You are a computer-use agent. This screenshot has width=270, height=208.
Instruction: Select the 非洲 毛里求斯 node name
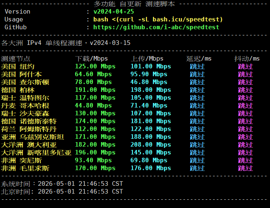click(25, 168)
